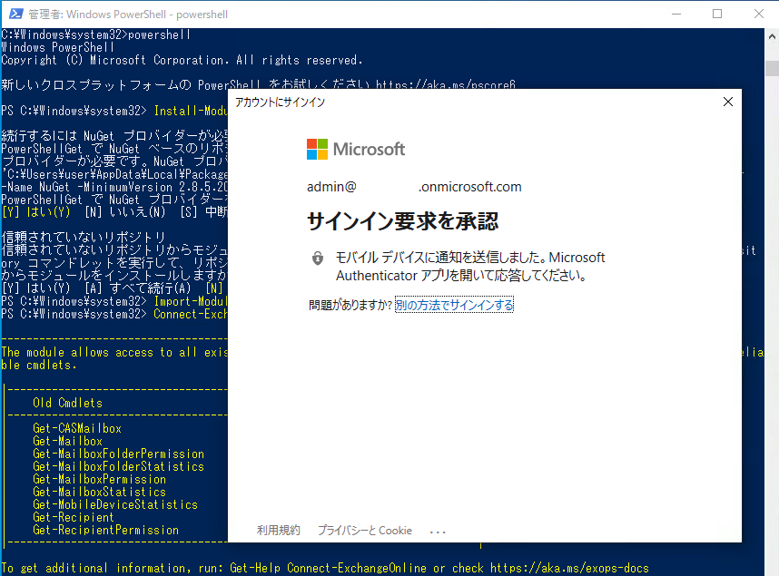The width and height of the screenshot is (779, 576).
Task: Click the 別の方法でサインインする link
Action: [x=454, y=305]
